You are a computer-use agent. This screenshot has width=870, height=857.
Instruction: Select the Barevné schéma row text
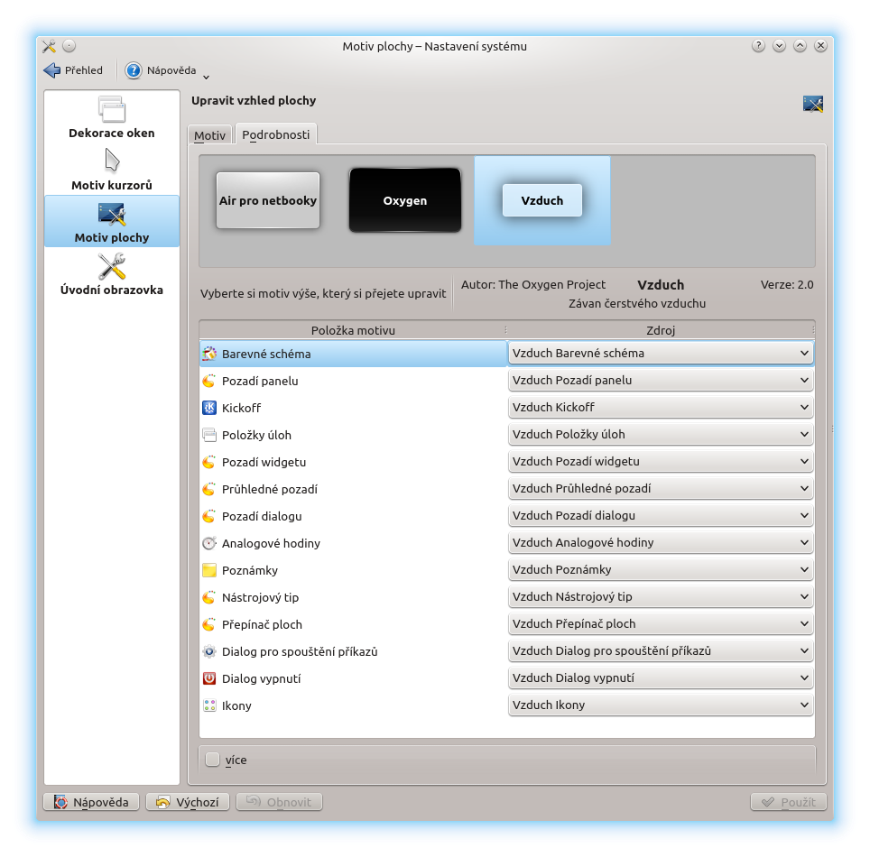(x=266, y=354)
